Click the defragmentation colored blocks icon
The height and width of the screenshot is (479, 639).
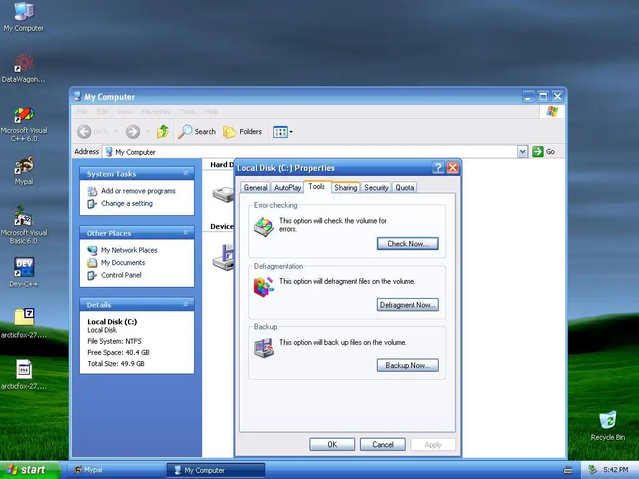(x=264, y=287)
